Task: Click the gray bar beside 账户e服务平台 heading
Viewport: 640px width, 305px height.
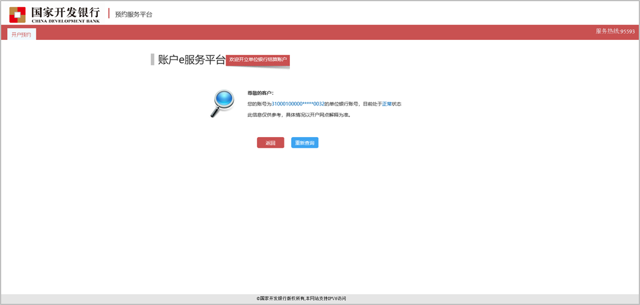Action: click(153, 60)
